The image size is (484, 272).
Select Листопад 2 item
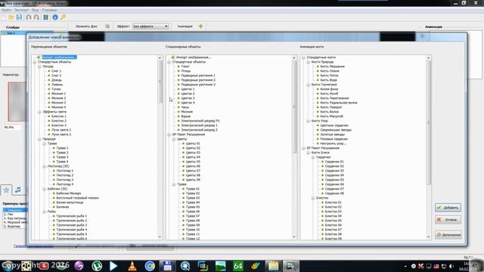click(65, 175)
